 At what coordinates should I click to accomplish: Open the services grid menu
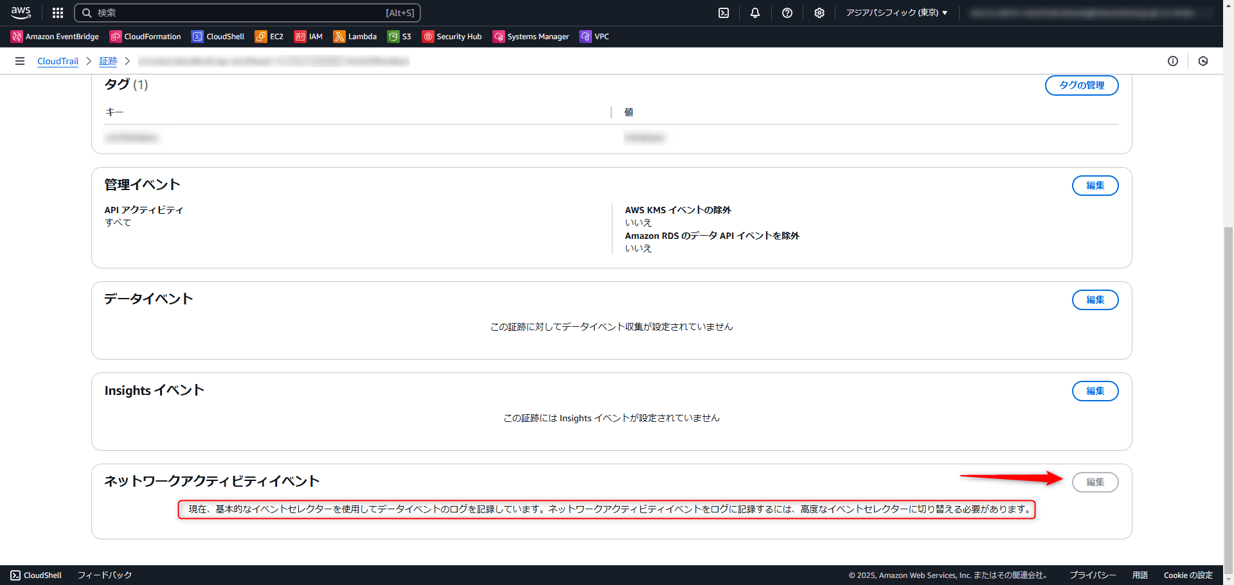58,13
